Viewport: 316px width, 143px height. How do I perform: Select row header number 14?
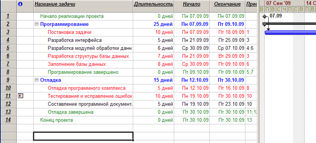click(x=8, y=120)
